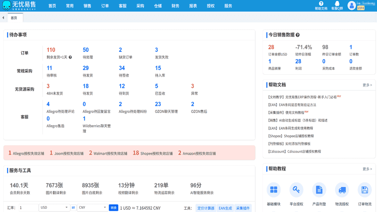Open the 客服 menu
Viewport: 377px width, 212px height.
coord(122,6)
